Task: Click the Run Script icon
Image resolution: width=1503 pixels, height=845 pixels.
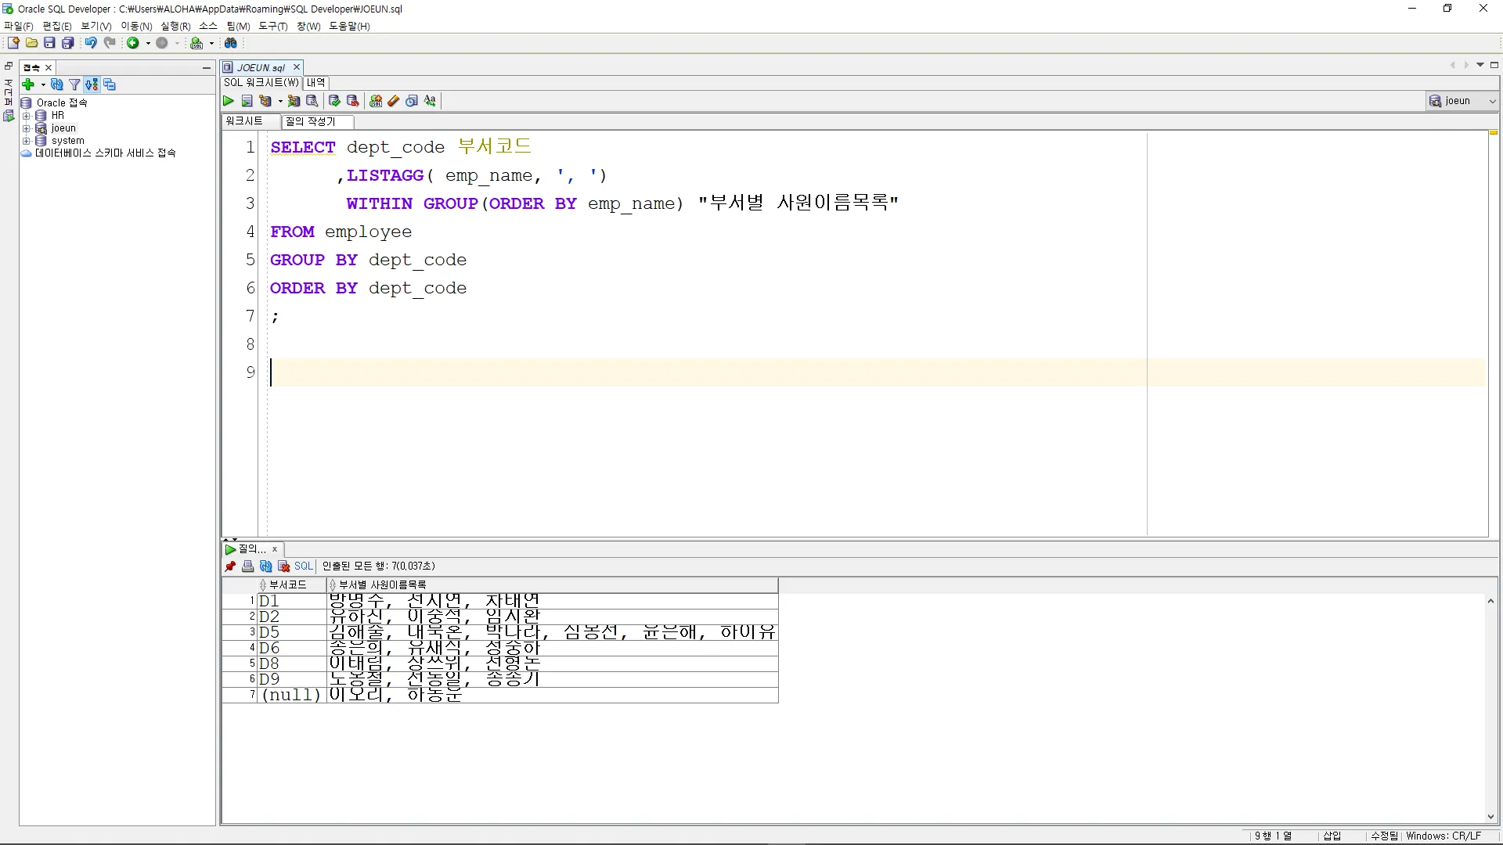Action: pos(247,101)
